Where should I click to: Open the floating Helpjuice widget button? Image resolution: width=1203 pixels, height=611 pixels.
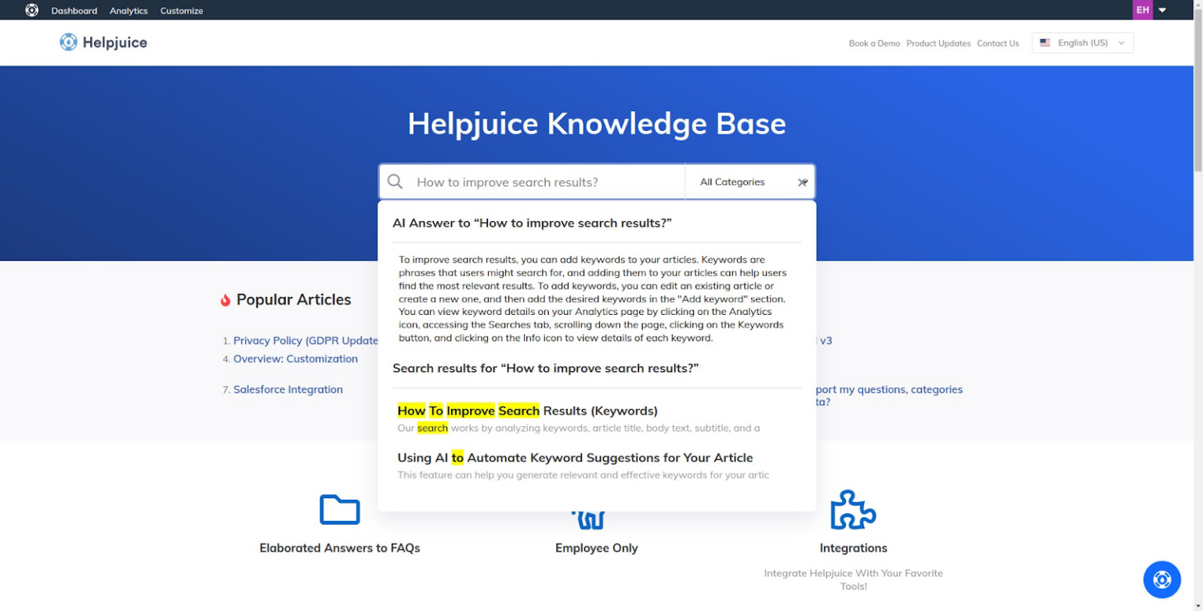[1161, 579]
